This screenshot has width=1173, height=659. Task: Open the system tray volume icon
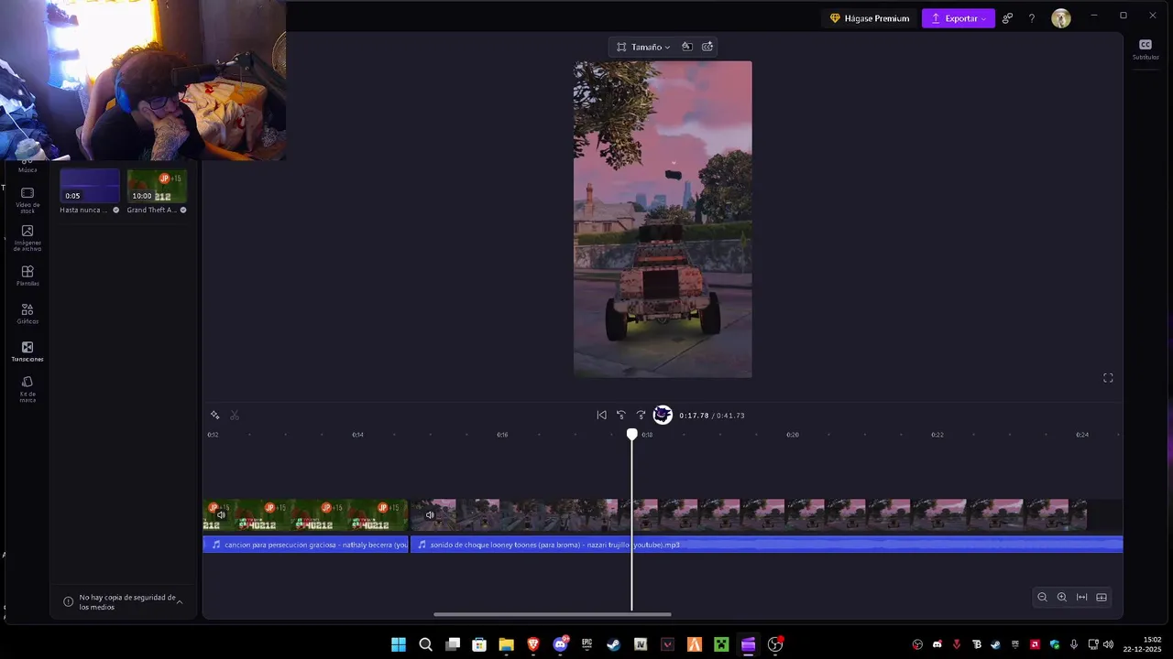1108,644
